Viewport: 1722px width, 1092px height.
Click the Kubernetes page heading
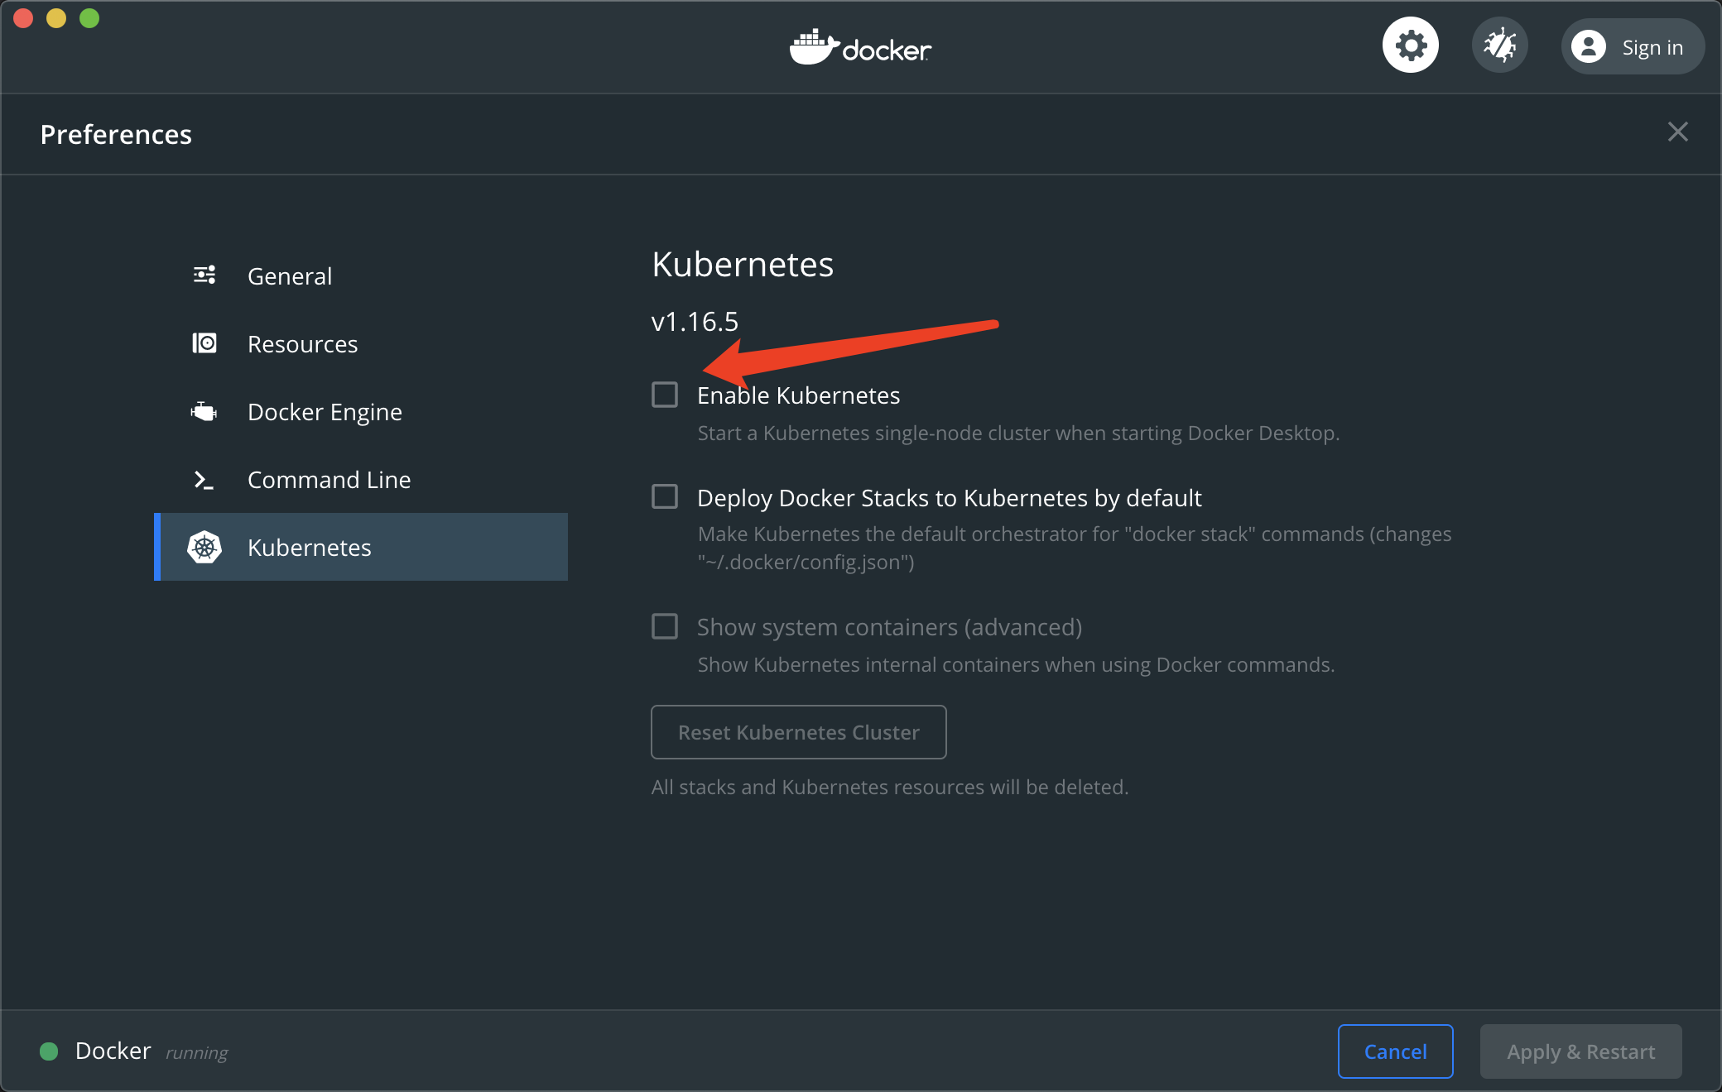pos(743,265)
